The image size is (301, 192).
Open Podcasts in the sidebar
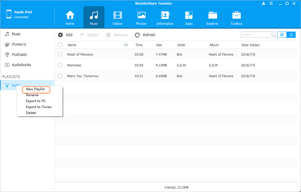(19, 55)
